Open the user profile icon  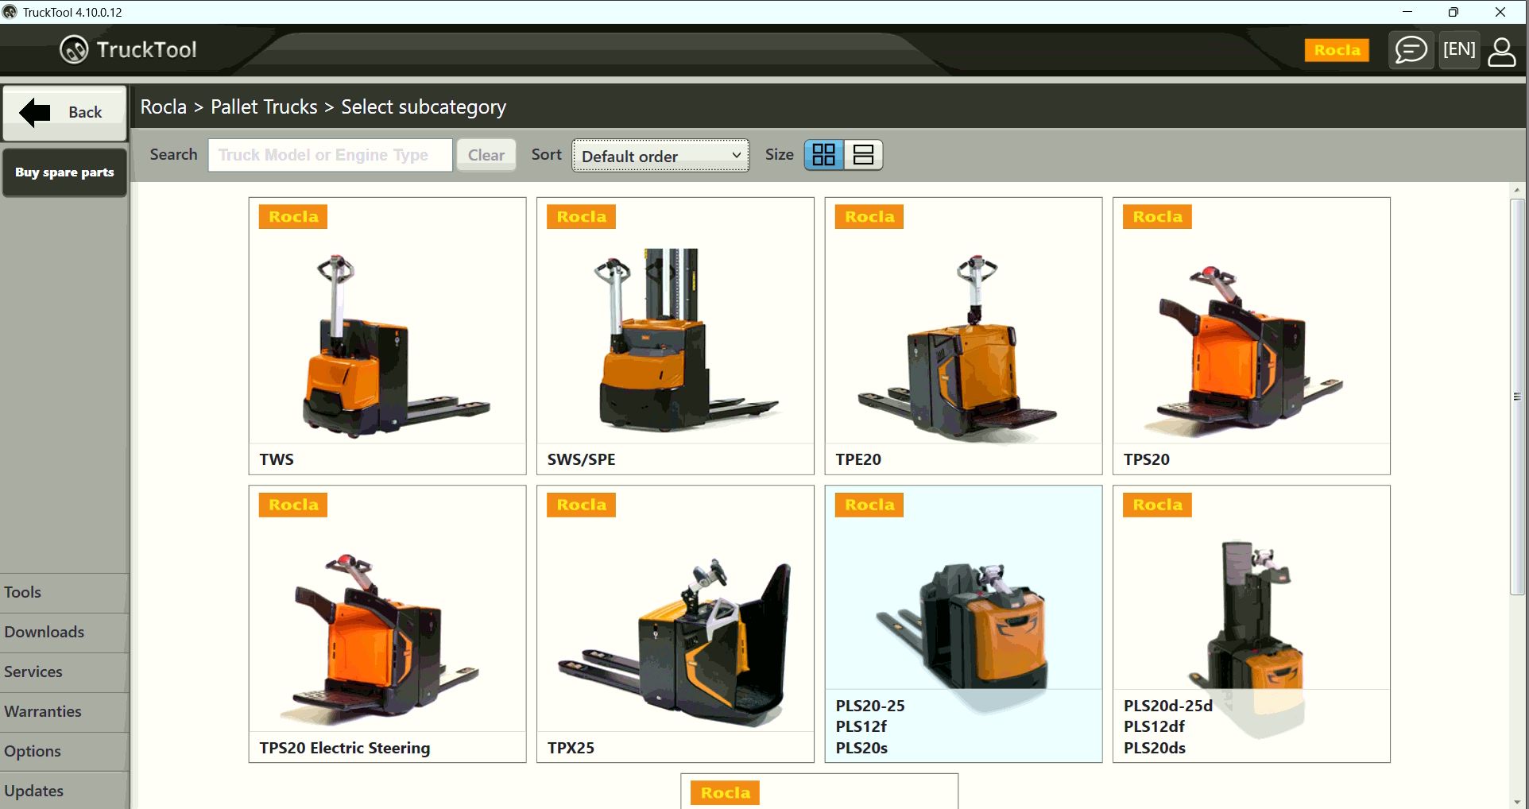1502,50
